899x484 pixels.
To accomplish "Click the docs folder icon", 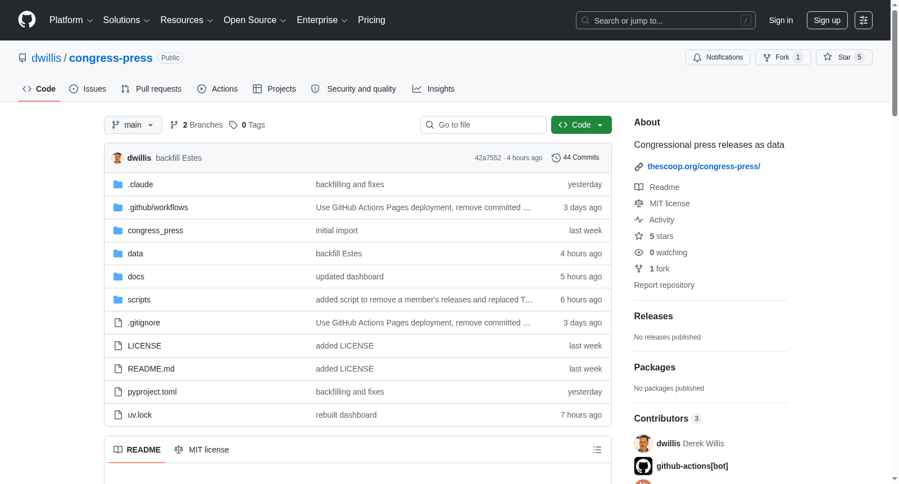I will point(118,277).
